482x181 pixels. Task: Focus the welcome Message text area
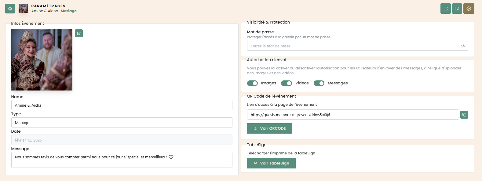pos(122,160)
